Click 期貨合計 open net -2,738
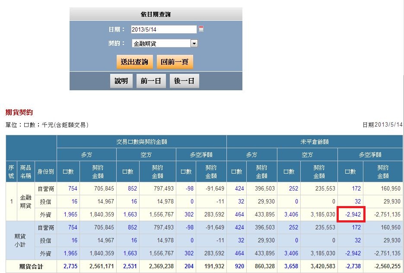404x273 pixels. click(x=353, y=266)
